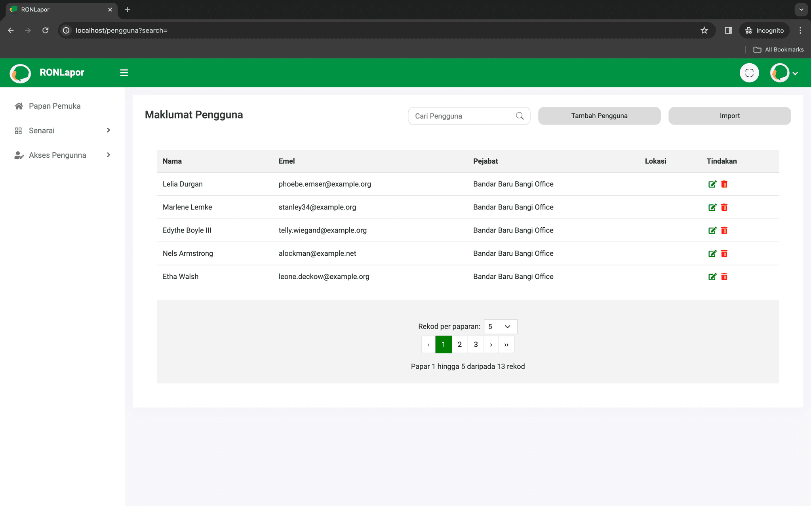This screenshot has width=811, height=506.
Task: Edit the Lelia Durgan user record
Action: (712, 184)
